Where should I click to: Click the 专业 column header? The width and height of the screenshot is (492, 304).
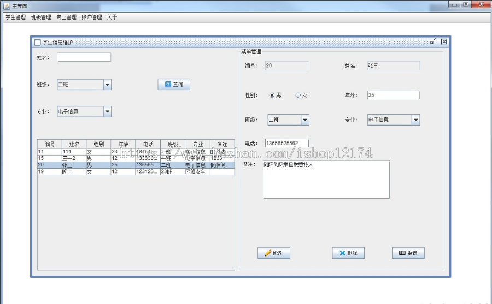[198, 144]
